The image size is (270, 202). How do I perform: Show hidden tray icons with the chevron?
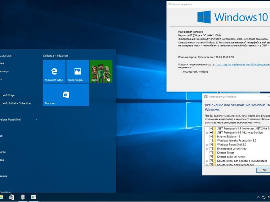(259, 197)
